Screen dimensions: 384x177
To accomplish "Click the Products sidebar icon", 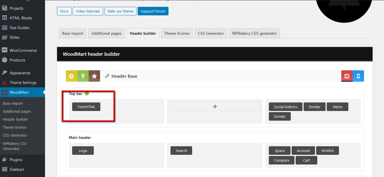I will pyautogui.click(x=5, y=60).
